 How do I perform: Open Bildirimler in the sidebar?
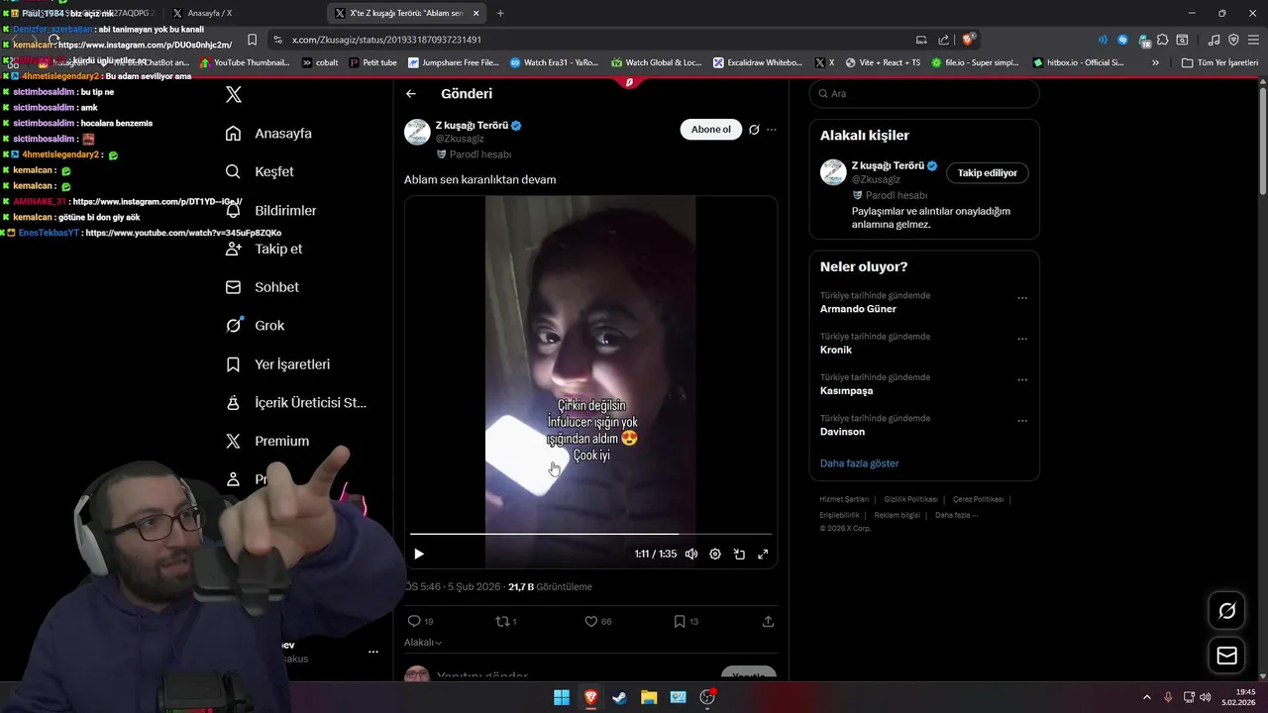click(270, 210)
